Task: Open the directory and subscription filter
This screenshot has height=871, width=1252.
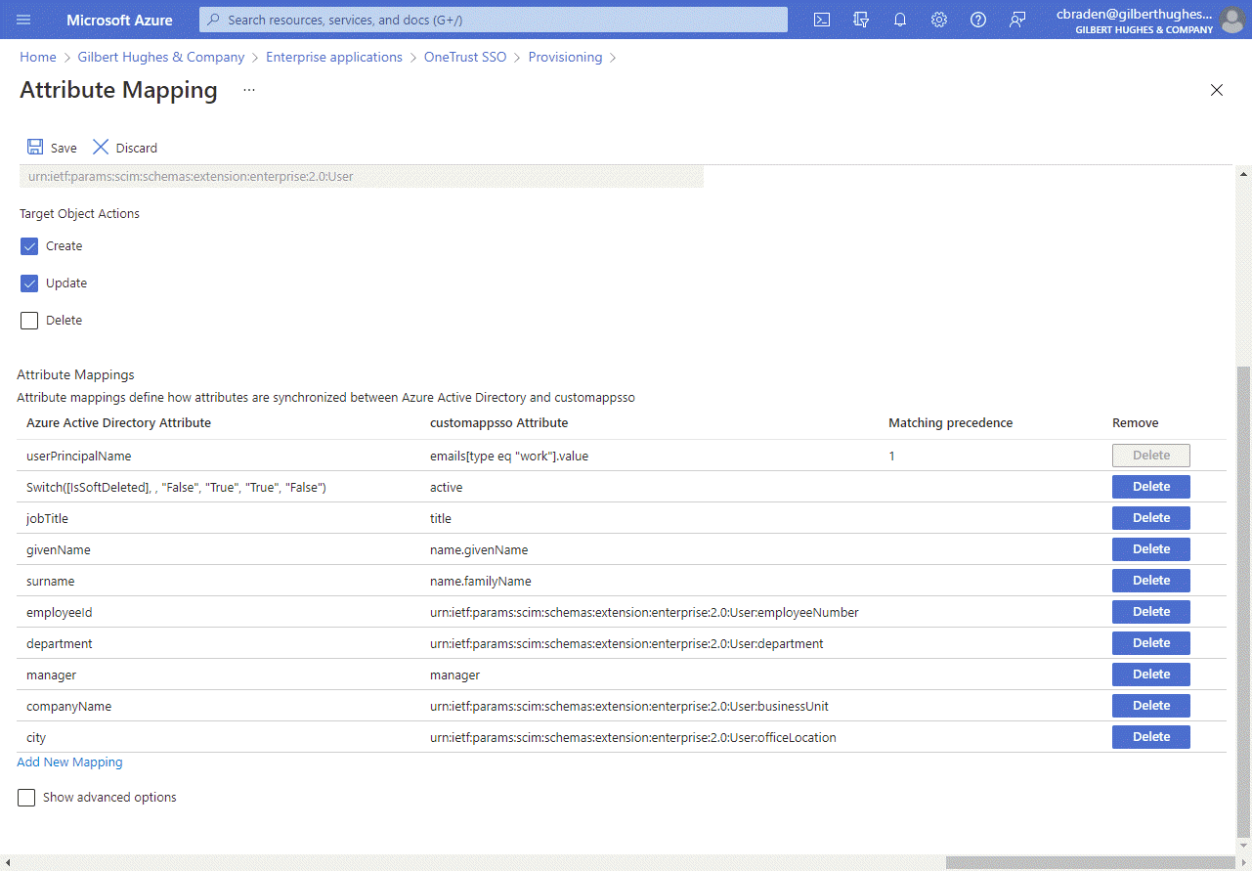Action: coord(860,20)
